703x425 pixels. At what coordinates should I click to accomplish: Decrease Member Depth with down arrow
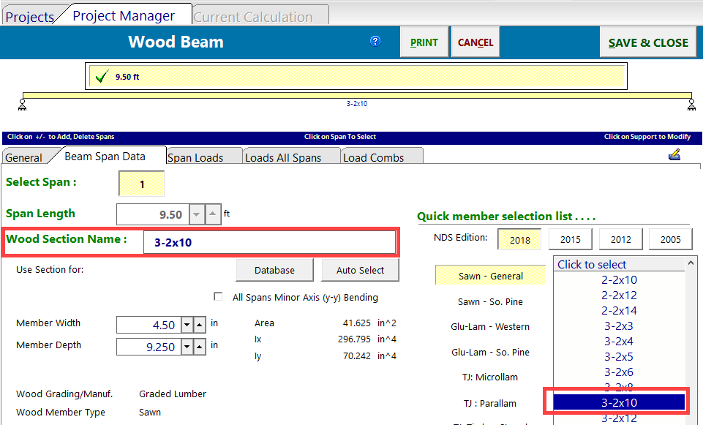pos(187,347)
